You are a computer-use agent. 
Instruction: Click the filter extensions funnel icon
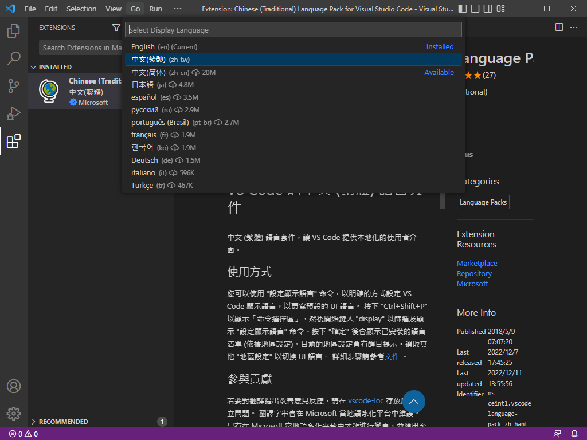(116, 27)
